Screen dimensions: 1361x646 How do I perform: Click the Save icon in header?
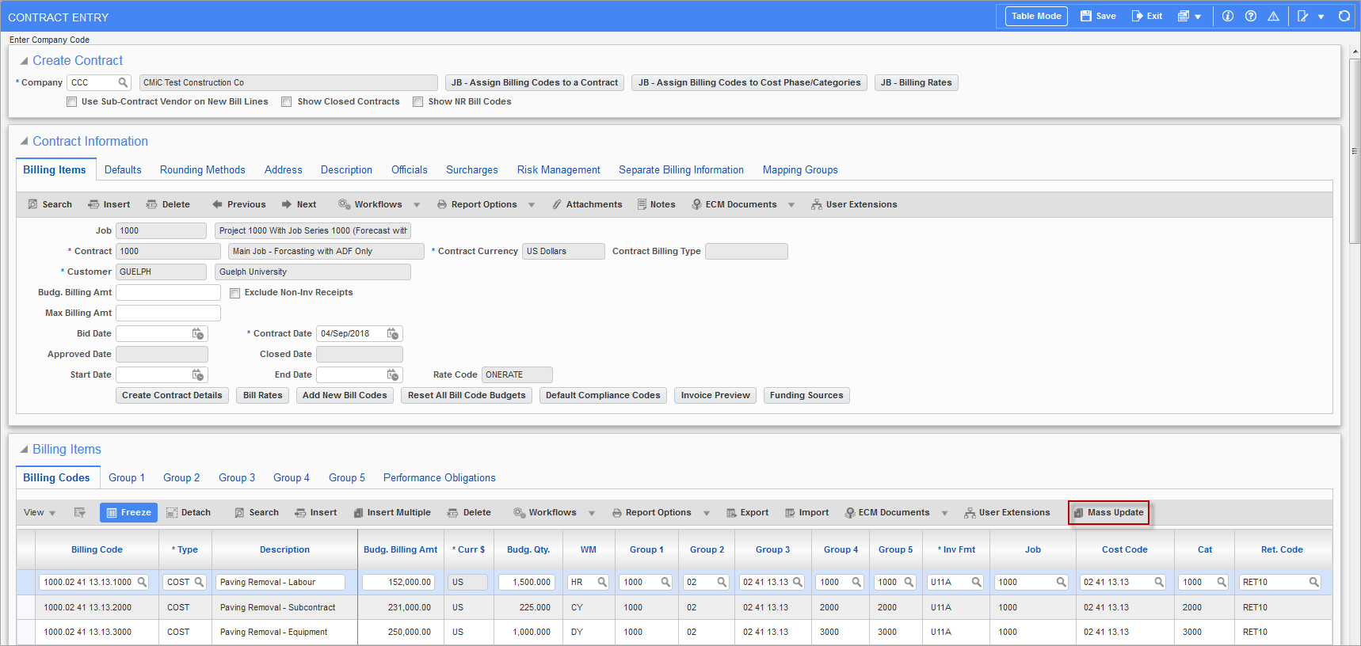pos(1086,16)
